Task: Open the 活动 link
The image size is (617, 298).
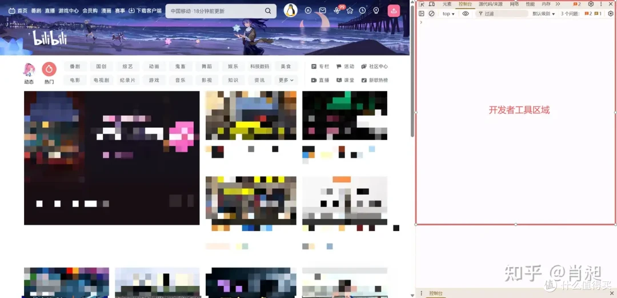Action: pyautogui.click(x=345, y=66)
